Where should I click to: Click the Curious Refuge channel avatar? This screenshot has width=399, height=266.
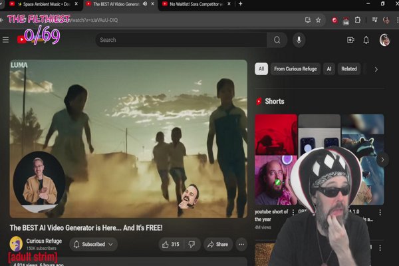pyautogui.click(x=16, y=243)
